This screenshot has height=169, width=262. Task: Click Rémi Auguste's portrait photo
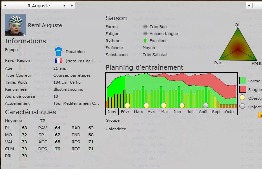click(15, 25)
